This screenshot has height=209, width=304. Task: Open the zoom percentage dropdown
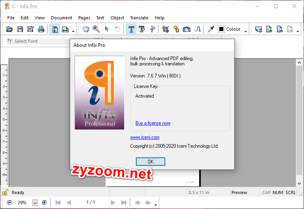point(35,203)
